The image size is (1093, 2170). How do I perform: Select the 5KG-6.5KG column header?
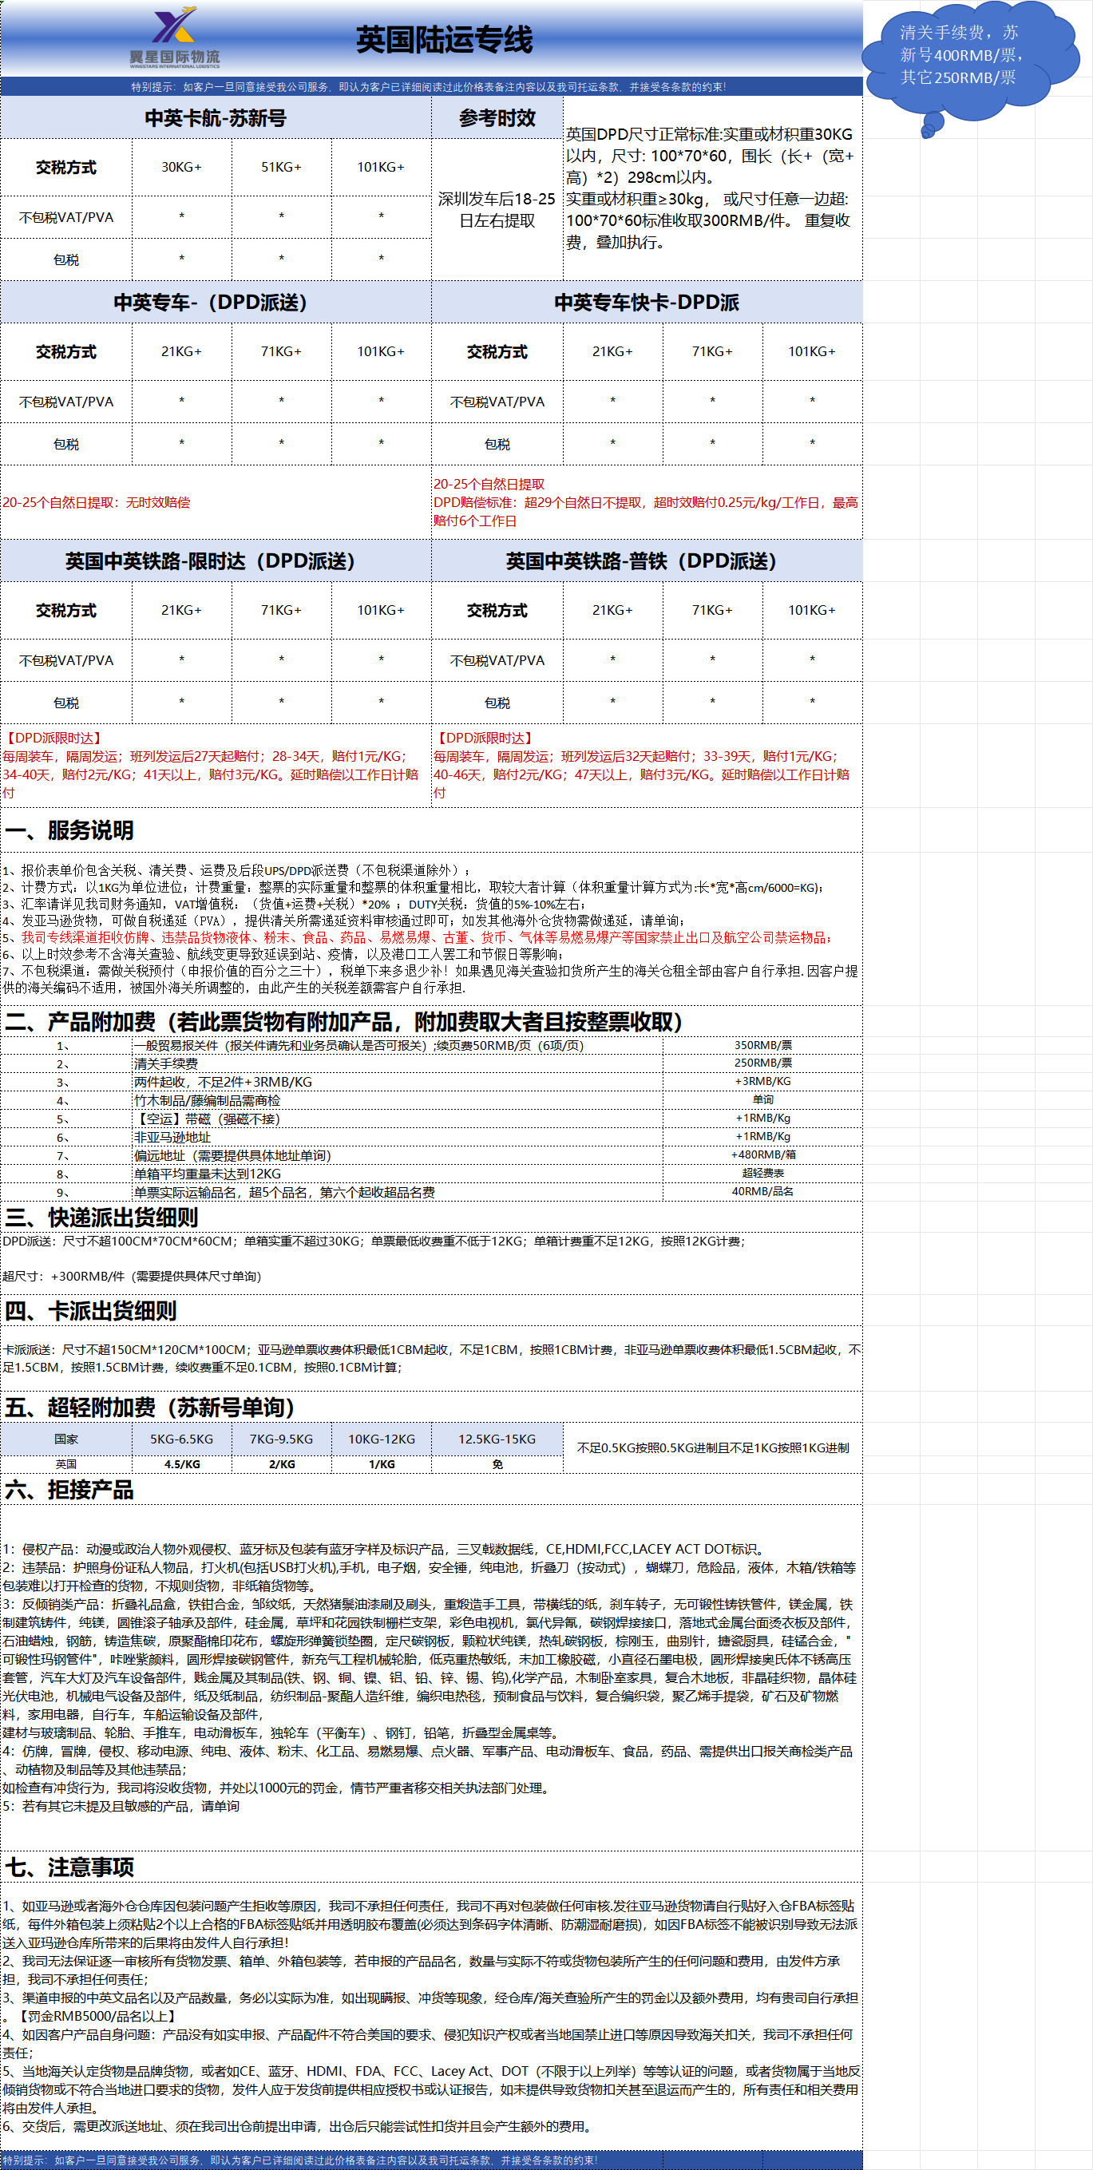click(182, 1439)
